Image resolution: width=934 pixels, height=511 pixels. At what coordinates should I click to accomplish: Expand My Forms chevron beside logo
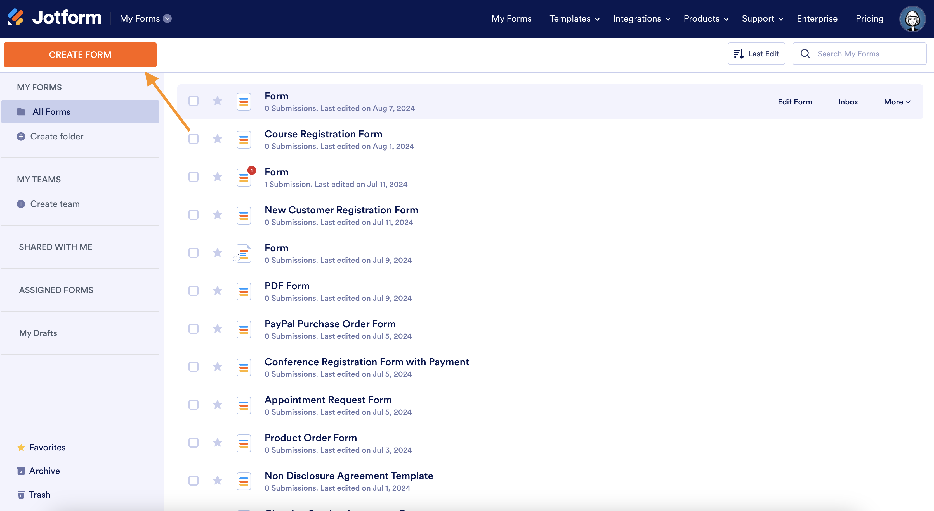pos(167,18)
